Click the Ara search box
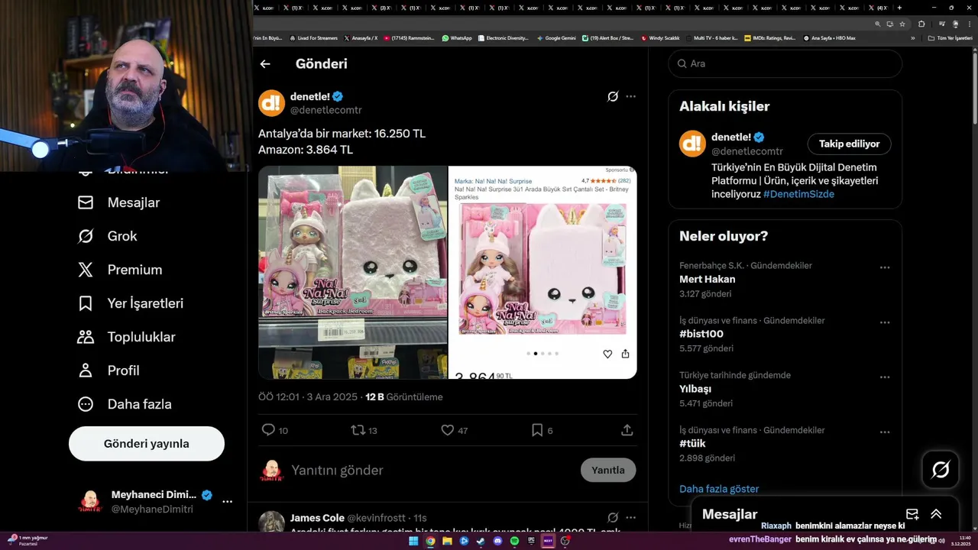The height and width of the screenshot is (550, 978). [x=785, y=63]
